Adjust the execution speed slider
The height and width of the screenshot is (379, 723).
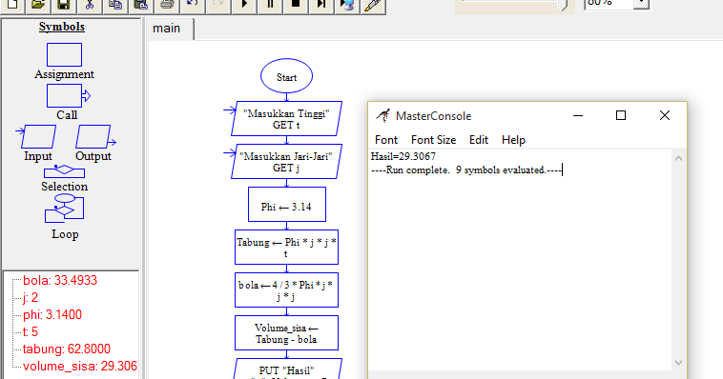point(563,5)
